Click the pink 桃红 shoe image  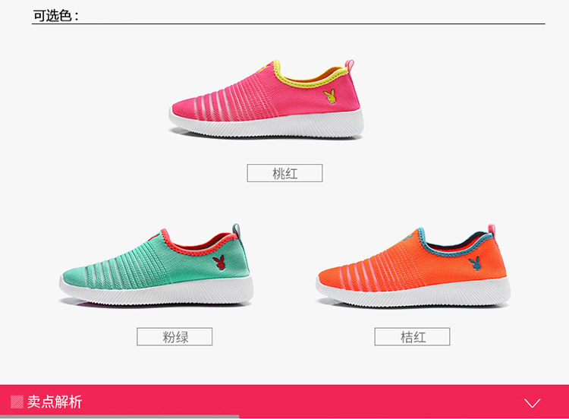266,99
